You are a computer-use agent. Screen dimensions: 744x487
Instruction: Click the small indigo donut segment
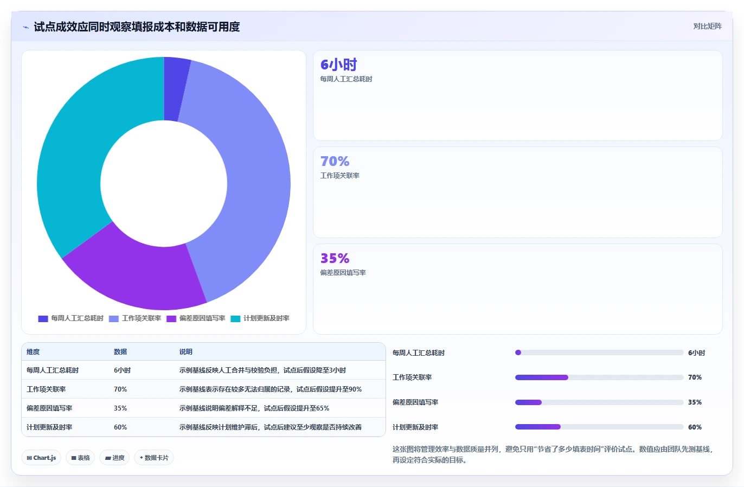click(175, 89)
